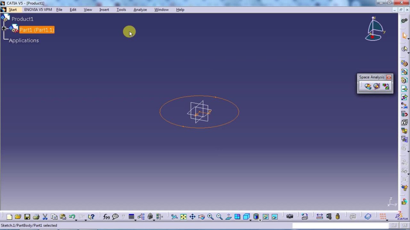Image resolution: width=410 pixels, height=230 pixels.
Task: Select the Rotate view tool
Action: pos(201,217)
